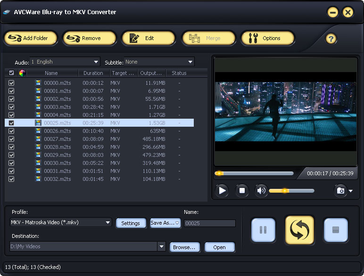Click the file icon of 00001.m2ts
The image size is (364, 276).
coord(38,91)
